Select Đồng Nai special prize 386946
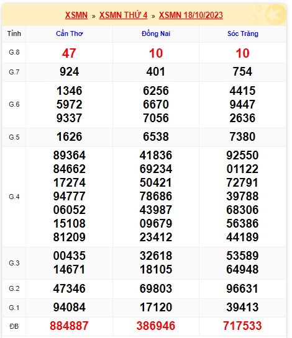292x338 pixels. pyautogui.click(x=156, y=326)
